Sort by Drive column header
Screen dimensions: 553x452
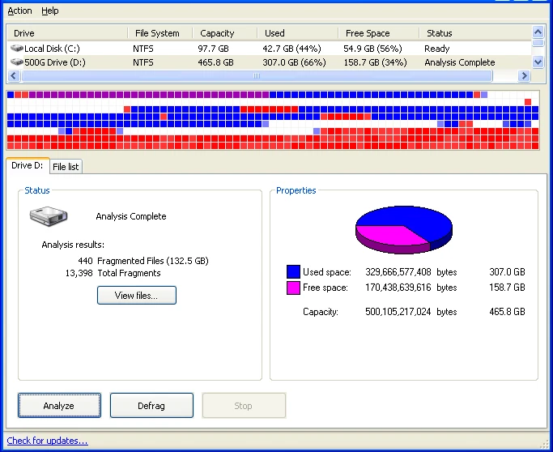(67, 33)
